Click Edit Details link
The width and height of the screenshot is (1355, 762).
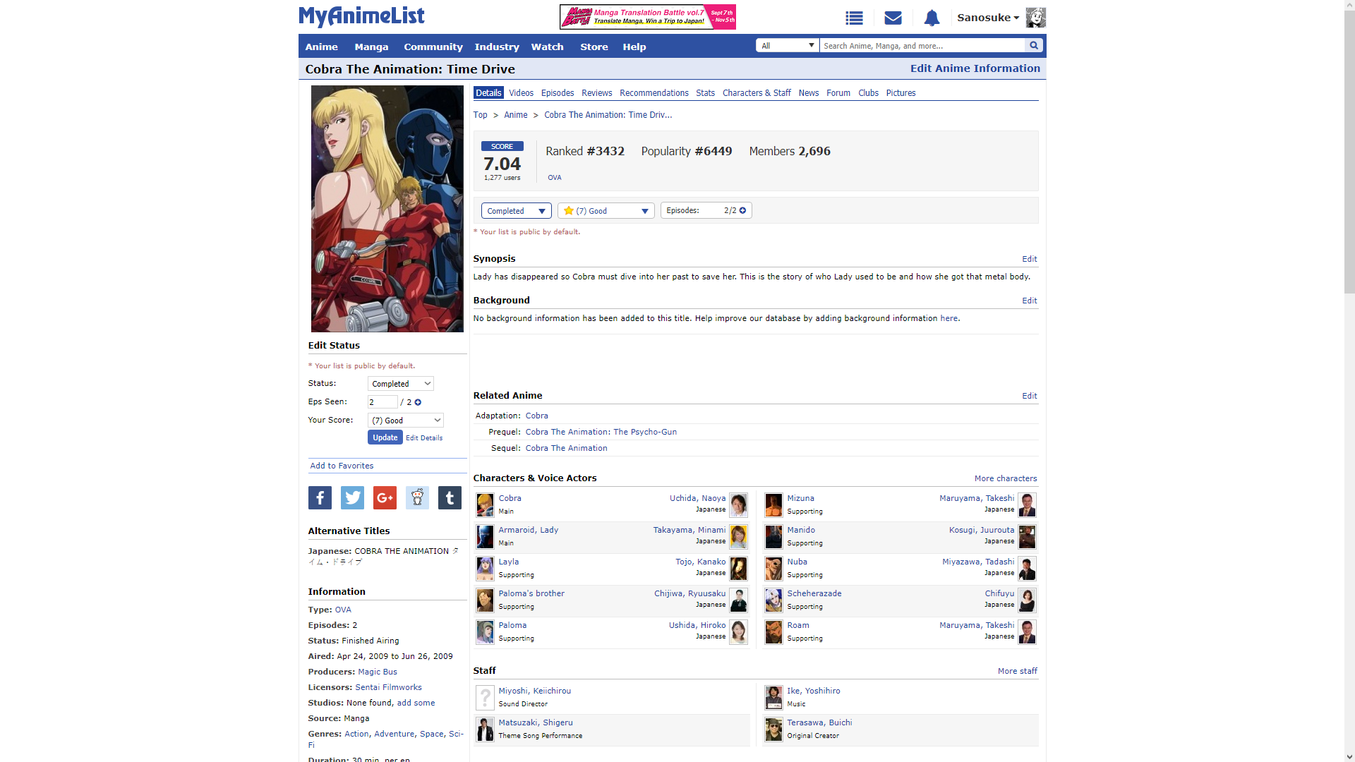(x=424, y=438)
